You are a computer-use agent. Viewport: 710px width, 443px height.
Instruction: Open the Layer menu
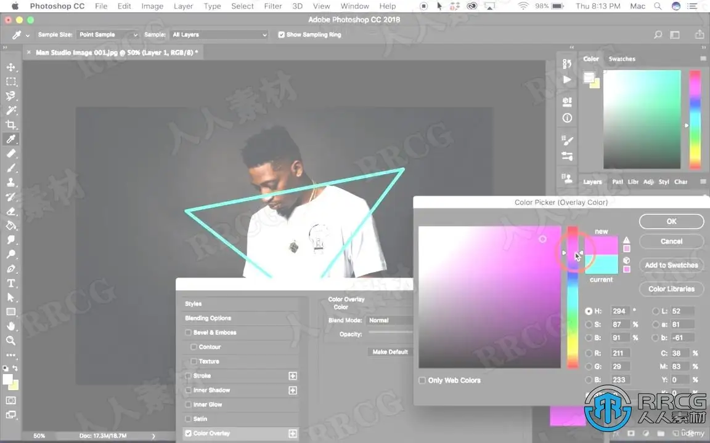183,6
